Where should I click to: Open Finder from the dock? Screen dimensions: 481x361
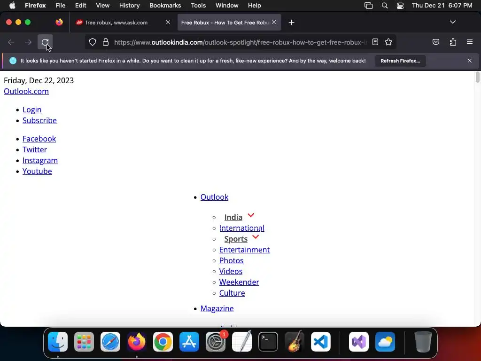[x=58, y=342]
